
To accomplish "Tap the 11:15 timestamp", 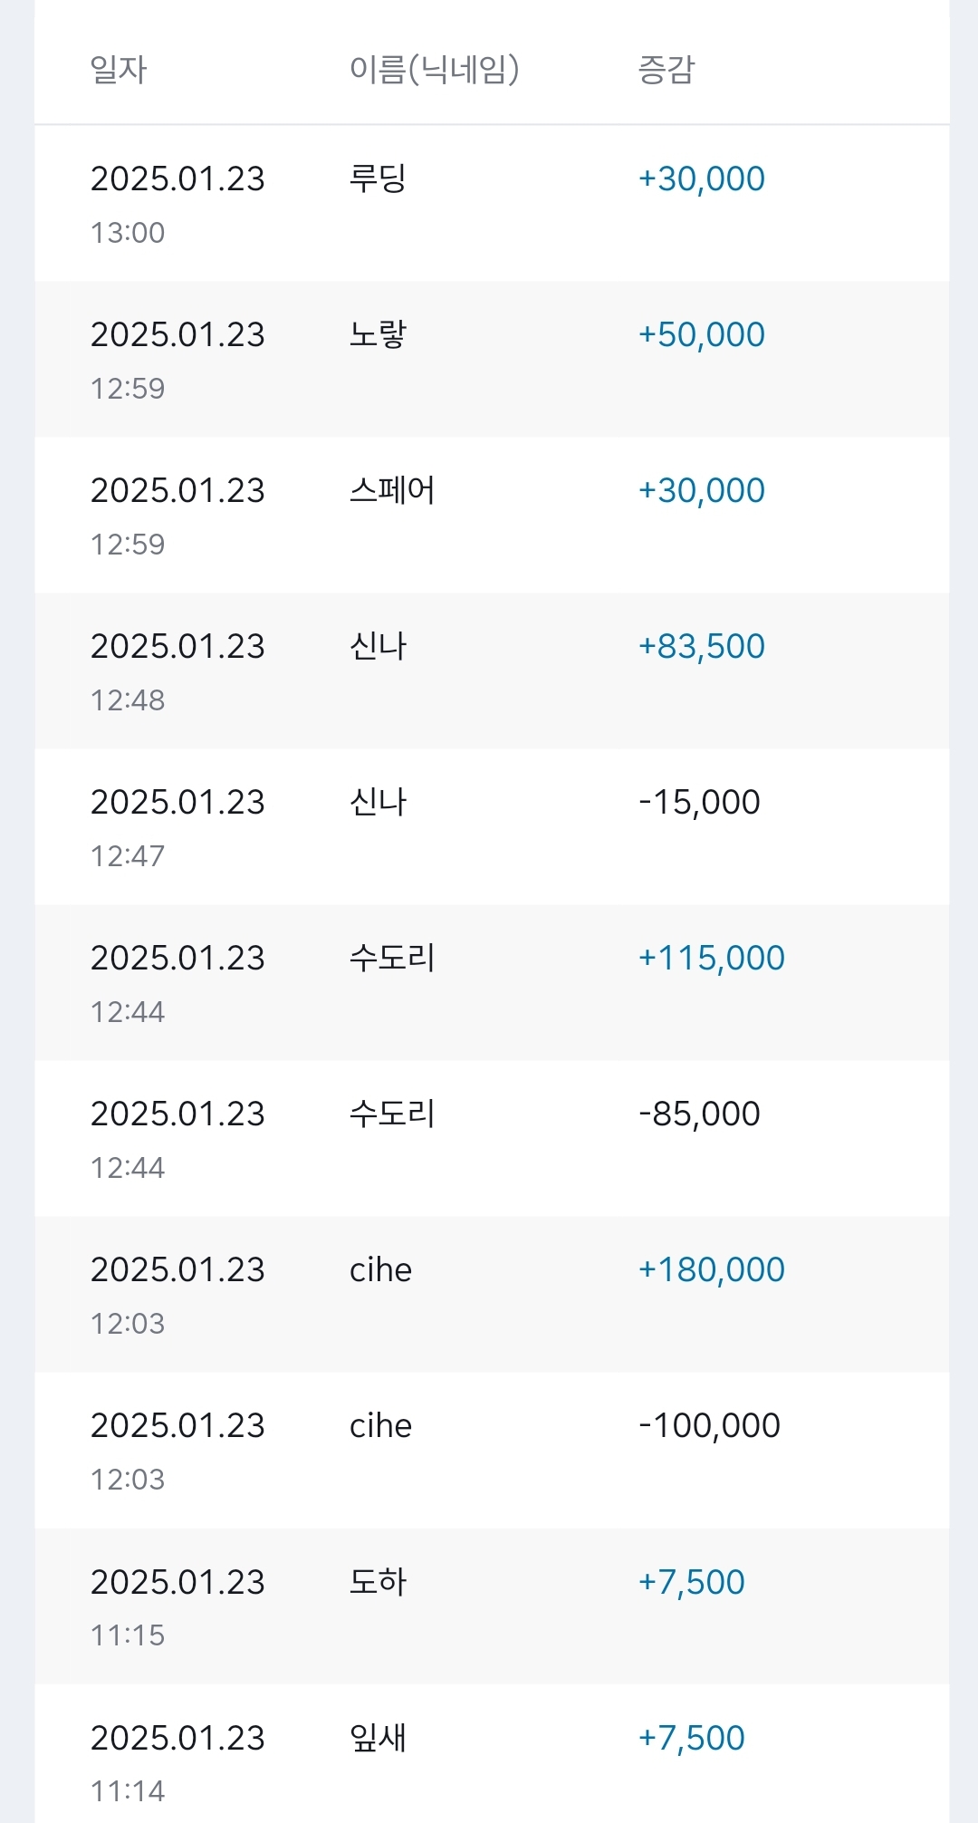I will [128, 1635].
